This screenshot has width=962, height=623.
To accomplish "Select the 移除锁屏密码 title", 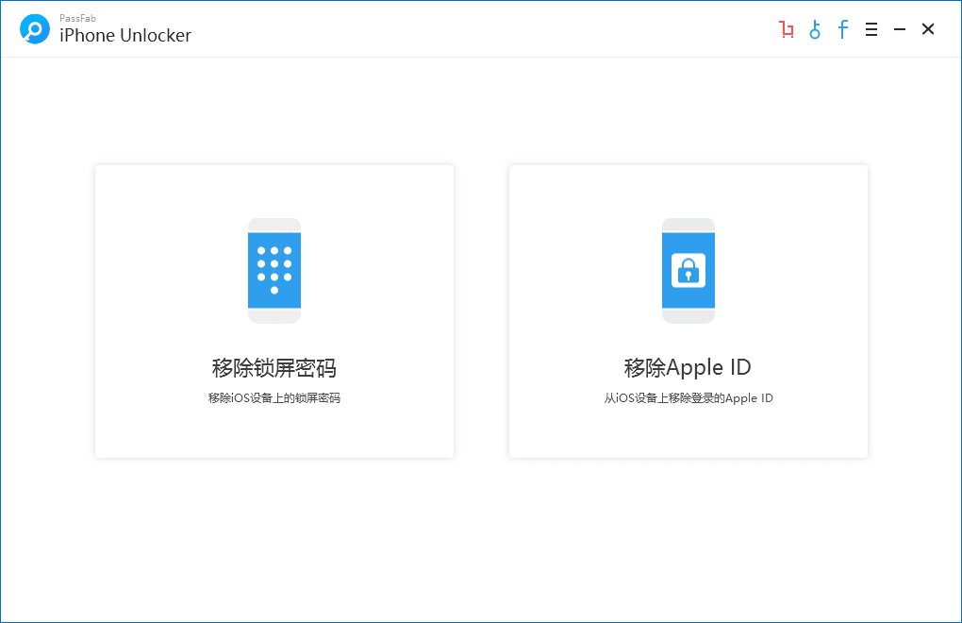I will pyautogui.click(x=274, y=367).
